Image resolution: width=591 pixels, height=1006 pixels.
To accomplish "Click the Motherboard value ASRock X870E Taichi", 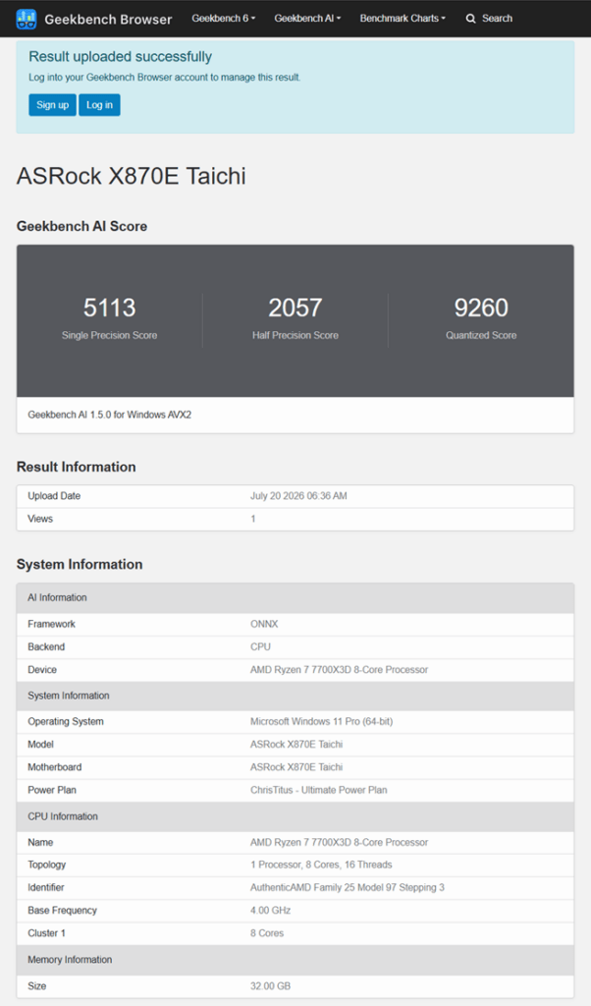I will point(296,766).
